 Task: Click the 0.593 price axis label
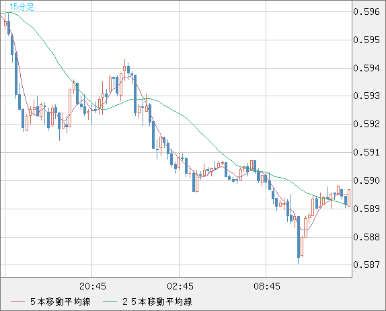click(366, 96)
